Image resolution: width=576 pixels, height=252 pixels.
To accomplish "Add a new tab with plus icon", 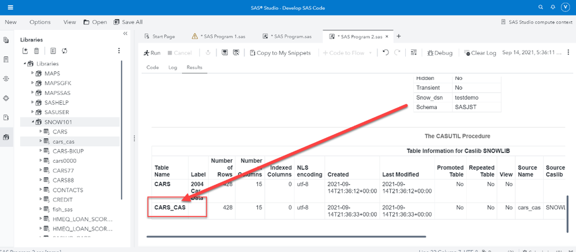I will 398,36.
